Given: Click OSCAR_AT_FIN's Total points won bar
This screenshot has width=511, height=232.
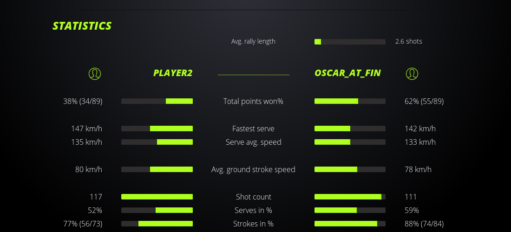Looking at the screenshot, I should 350,101.
